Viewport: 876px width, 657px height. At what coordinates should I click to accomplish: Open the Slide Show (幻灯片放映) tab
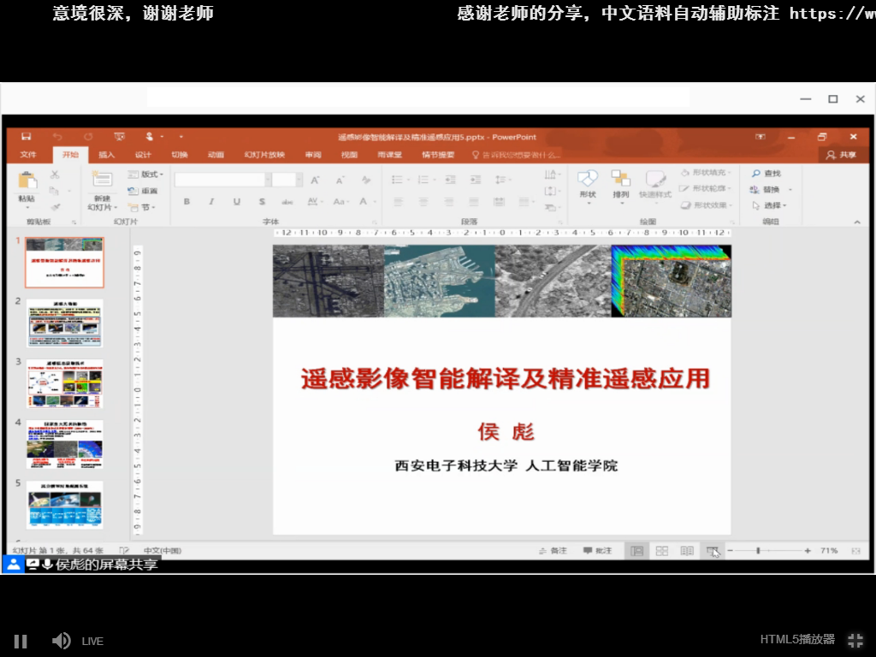(x=264, y=155)
